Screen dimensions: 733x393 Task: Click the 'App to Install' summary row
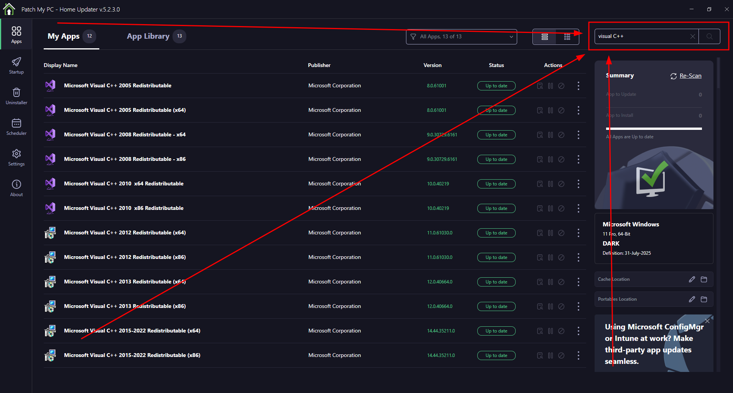(x=654, y=116)
